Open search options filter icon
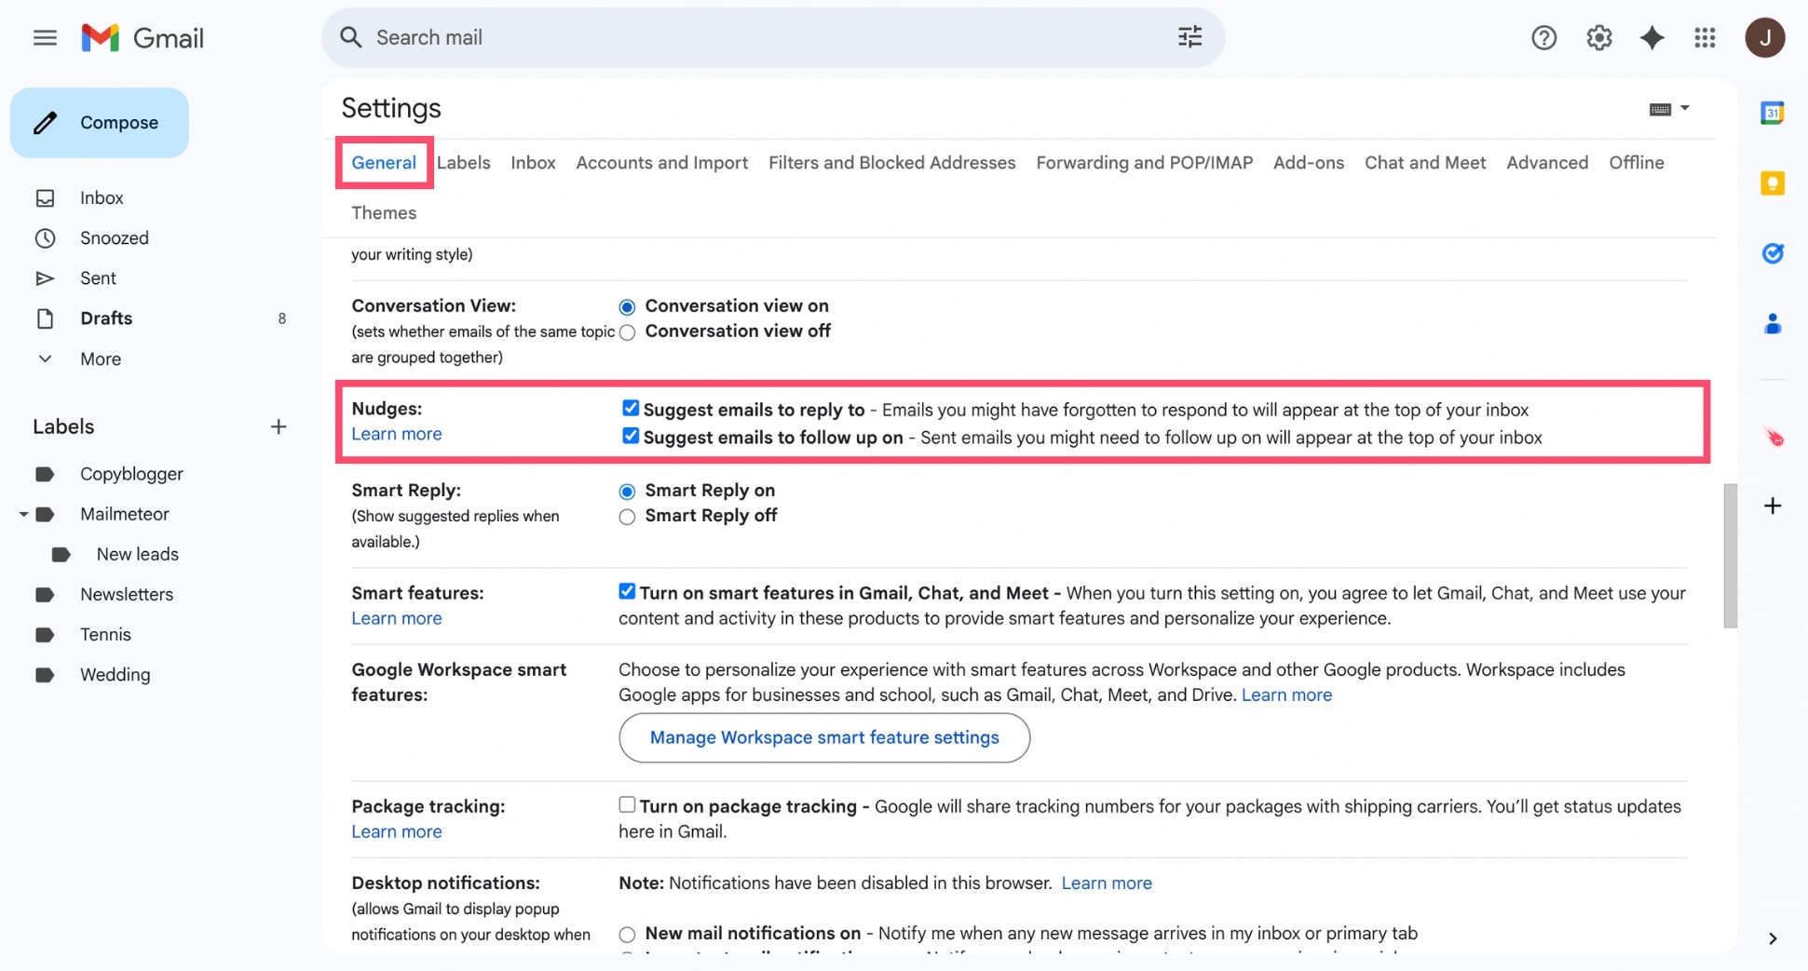 tap(1189, 36)
